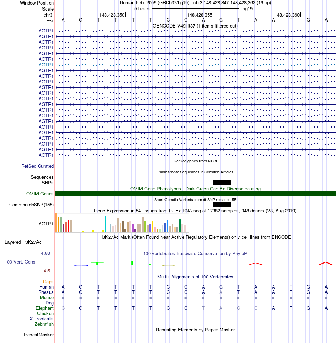
Task: Click the Elephant alignment row label
Action: (45, 308)
